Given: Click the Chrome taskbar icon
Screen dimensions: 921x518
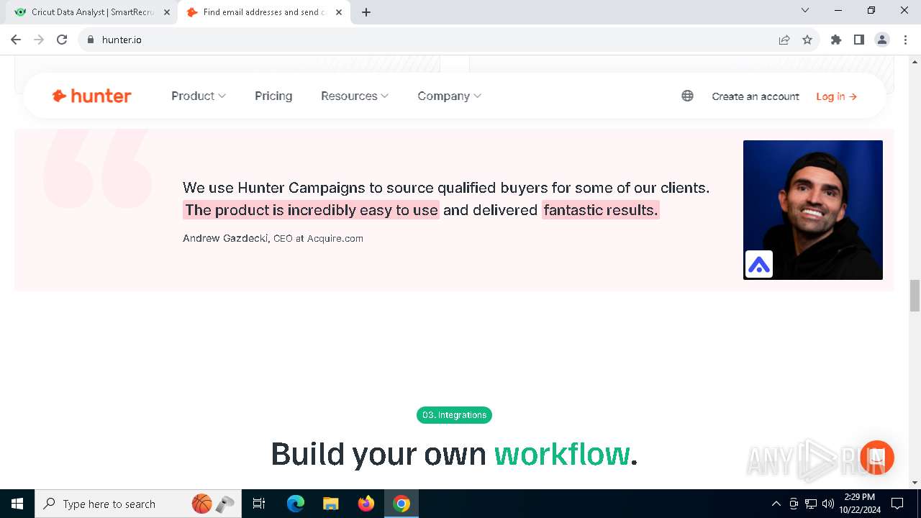Looking at the screenshot, I should point(401,504).
